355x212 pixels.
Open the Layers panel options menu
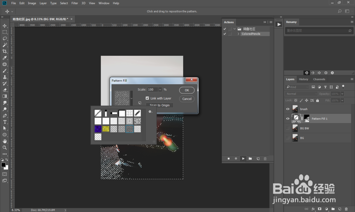click(352, 79)
